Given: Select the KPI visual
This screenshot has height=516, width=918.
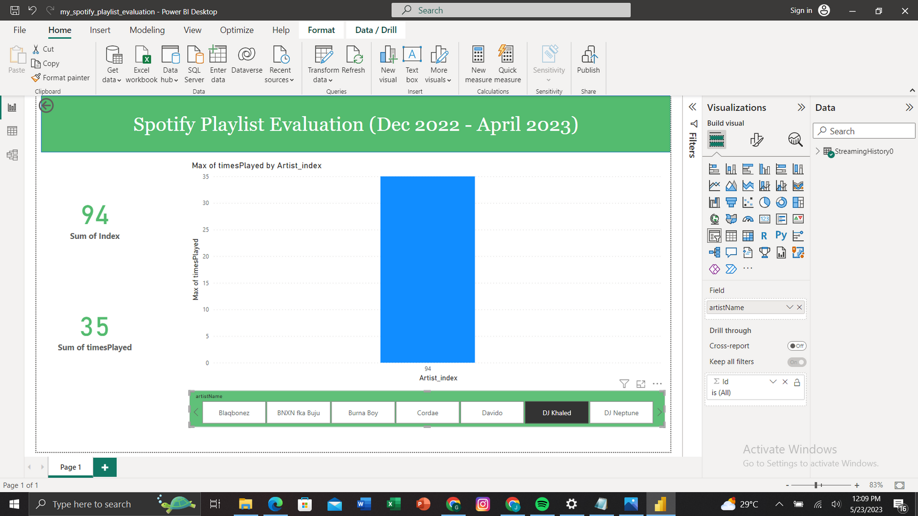Looking at the screenshot, I should (798, 219).
